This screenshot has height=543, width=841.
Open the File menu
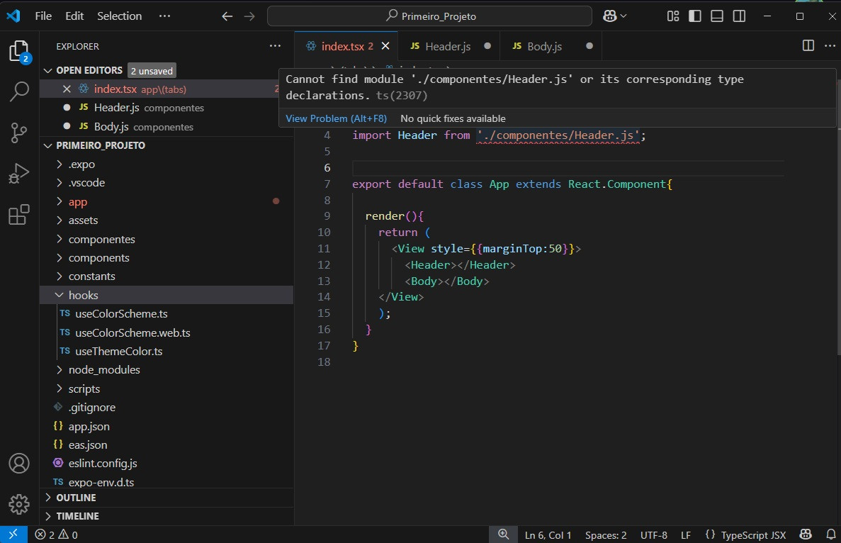point(43,16)
